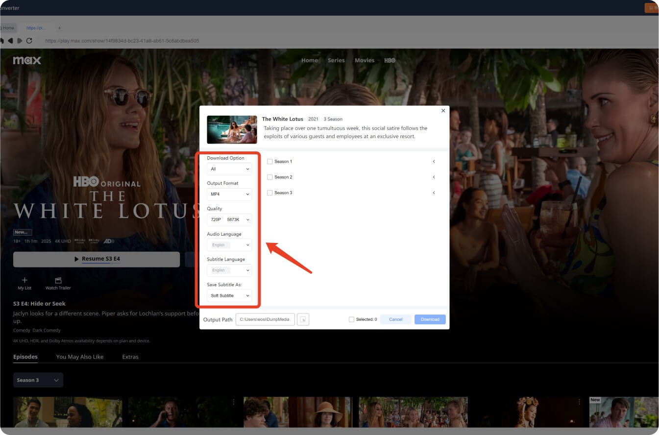Click the HBO logo in navigation
This screenshot has height=435, width=659.
point(390,60)
